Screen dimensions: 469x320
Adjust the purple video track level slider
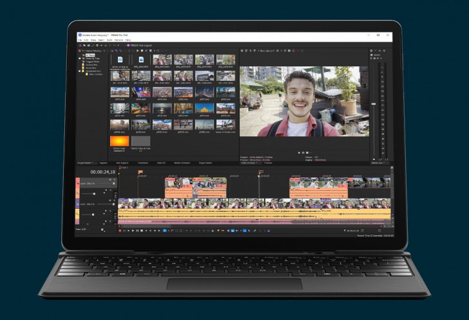click(113, 204)
